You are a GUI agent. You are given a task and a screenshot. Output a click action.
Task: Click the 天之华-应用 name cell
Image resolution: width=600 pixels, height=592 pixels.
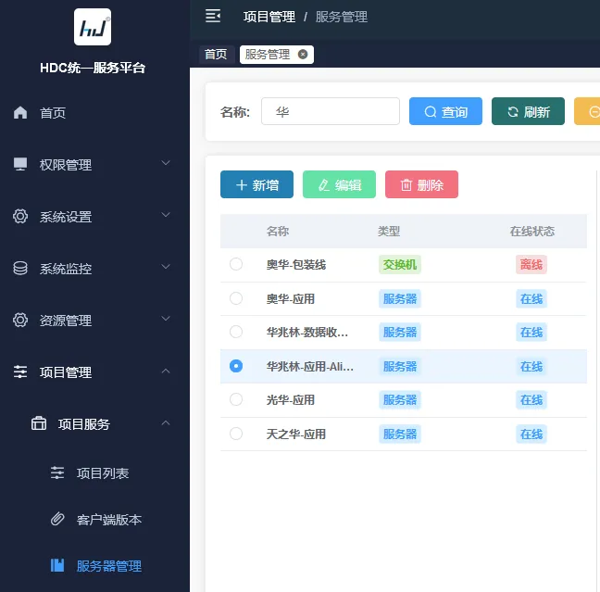[296, 435]
